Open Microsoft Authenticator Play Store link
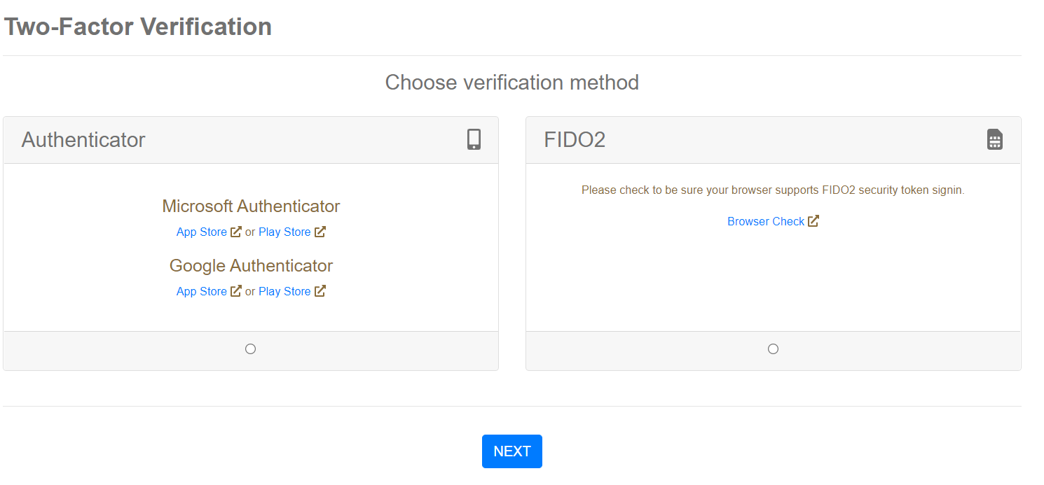 pos(284,232)
